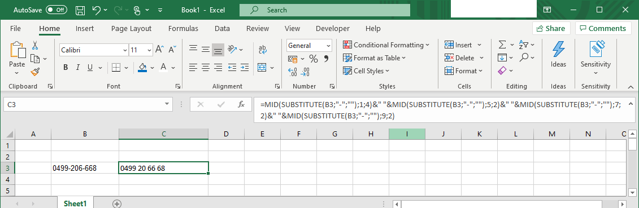Viewport: 639px width, 208px height.
Task: Click the Share button
Action: coord(551,28)
